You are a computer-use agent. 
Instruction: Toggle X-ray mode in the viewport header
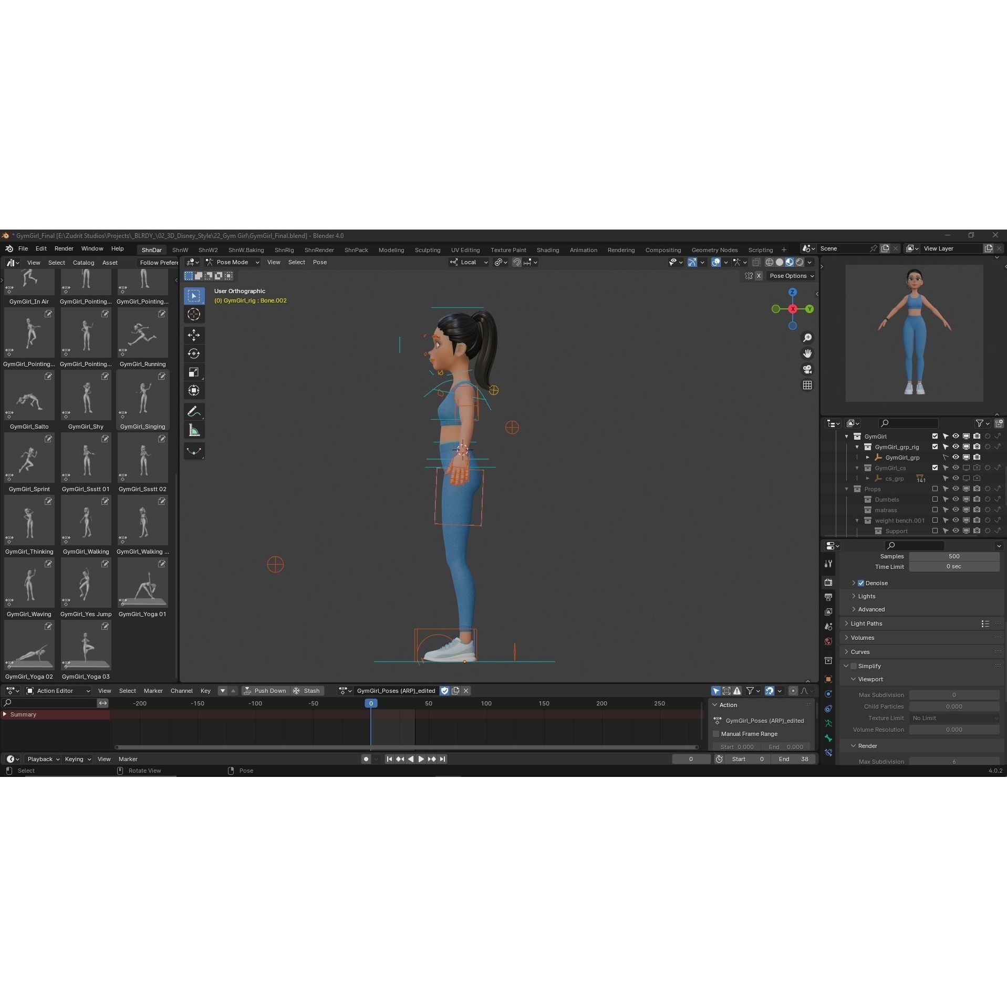click(x=756, y=262)
